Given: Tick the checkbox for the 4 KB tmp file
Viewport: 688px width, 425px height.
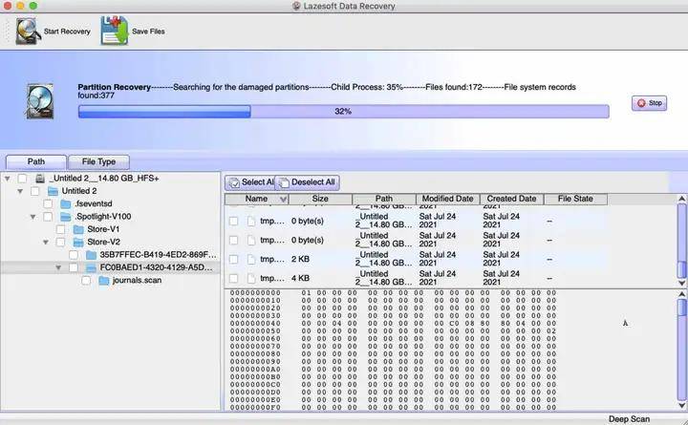Looking at the screenshot, I should 234,279.
